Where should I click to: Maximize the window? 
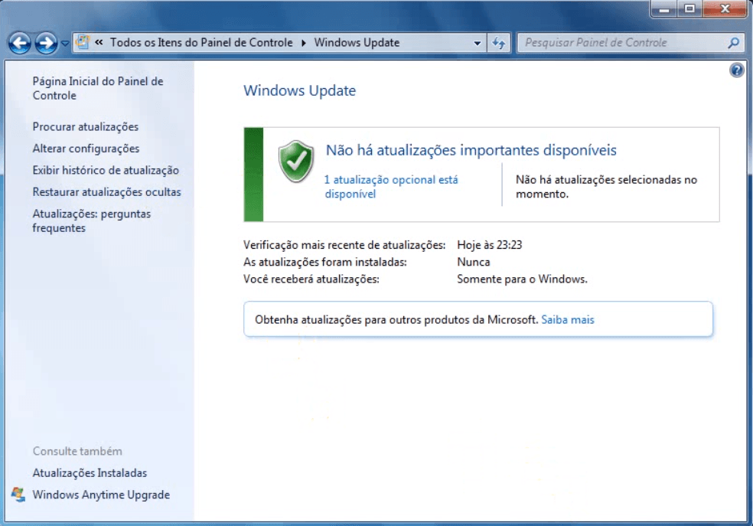(x=689, y=8)
